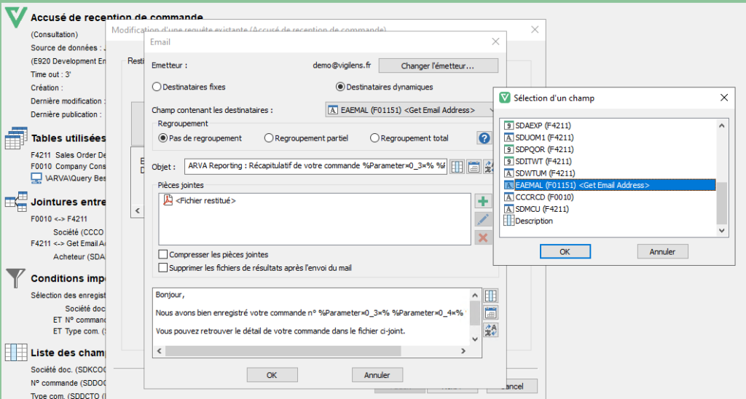Click the Changer l'émetteur button
Viewport: 746px width, 399px height.
click(438, 66)
